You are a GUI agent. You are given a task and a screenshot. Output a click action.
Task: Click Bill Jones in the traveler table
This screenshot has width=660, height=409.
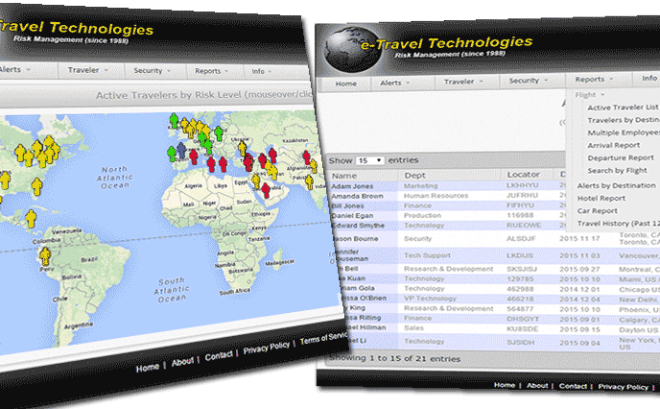click(x=347, y=206)
